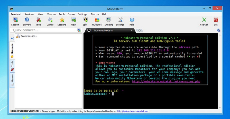This screenshot has height=119, width=230.
Task: Open the Settings menu
Action: [x=83, y=14]
